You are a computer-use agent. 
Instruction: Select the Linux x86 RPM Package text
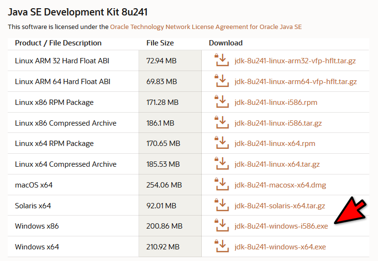[54, 102]
